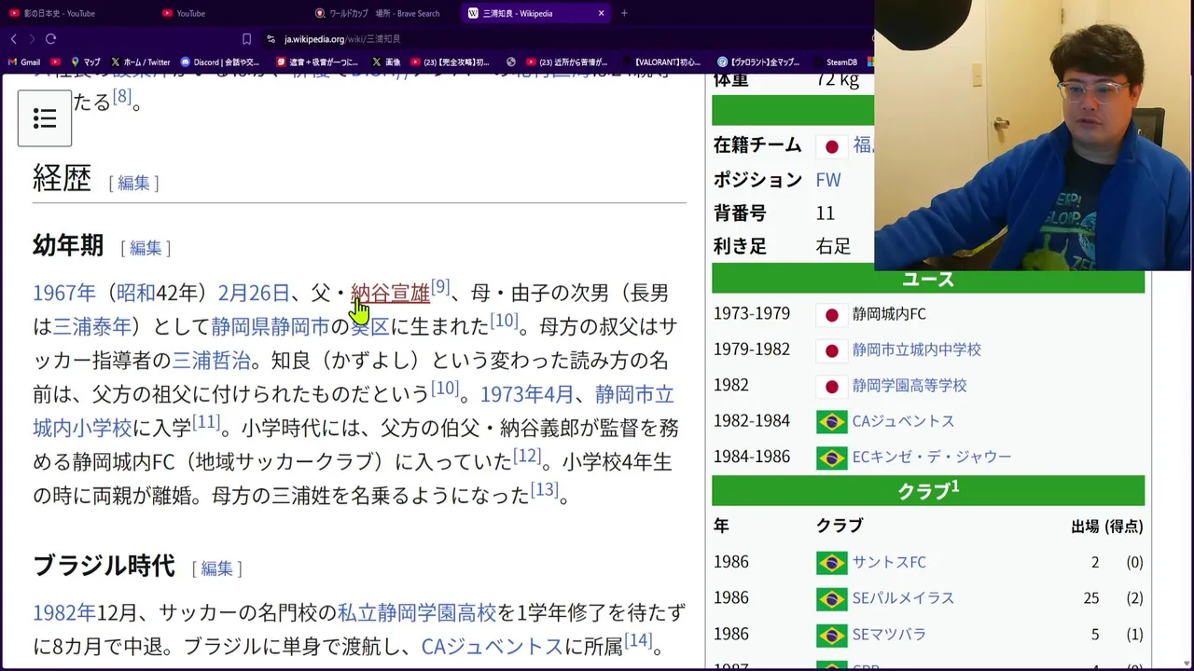Open the SEパルメイラス link
This screenshot has height=671, width=1194.
[903, 597]
